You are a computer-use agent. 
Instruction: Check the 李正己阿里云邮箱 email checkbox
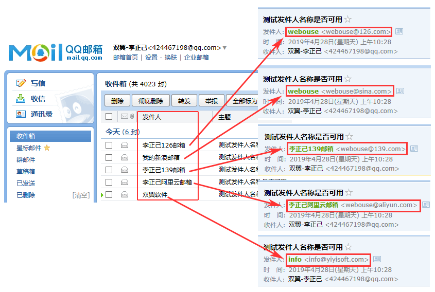point(109,182)
